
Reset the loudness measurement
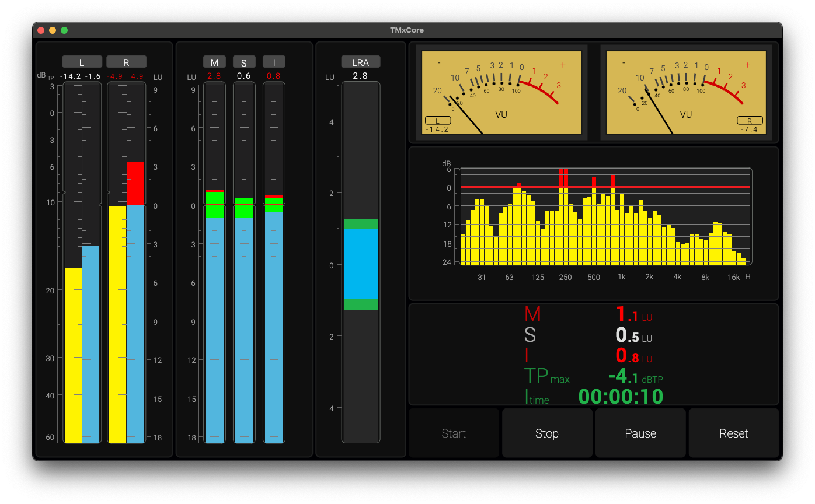click(x=733, y=433)
